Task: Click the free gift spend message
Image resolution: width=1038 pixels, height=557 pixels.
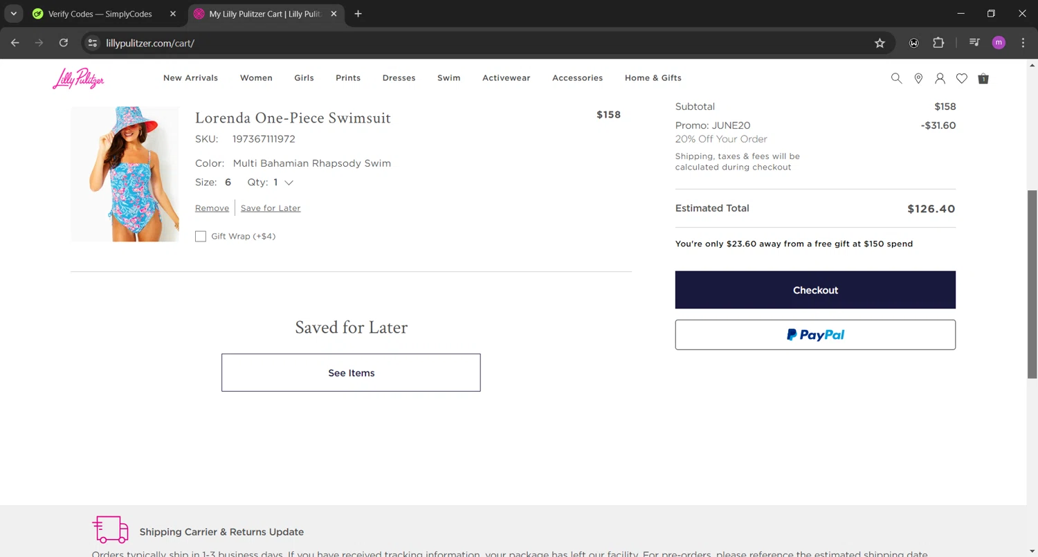Action: [794, 244]
